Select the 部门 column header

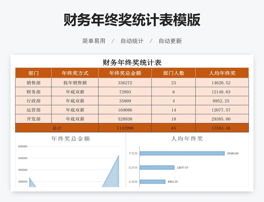[x=33, y=73]
